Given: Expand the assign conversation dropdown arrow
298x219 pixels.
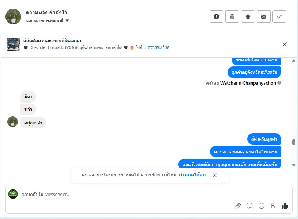Looking at the screenshot, I should pyautogui.click(x=67, y=20).
